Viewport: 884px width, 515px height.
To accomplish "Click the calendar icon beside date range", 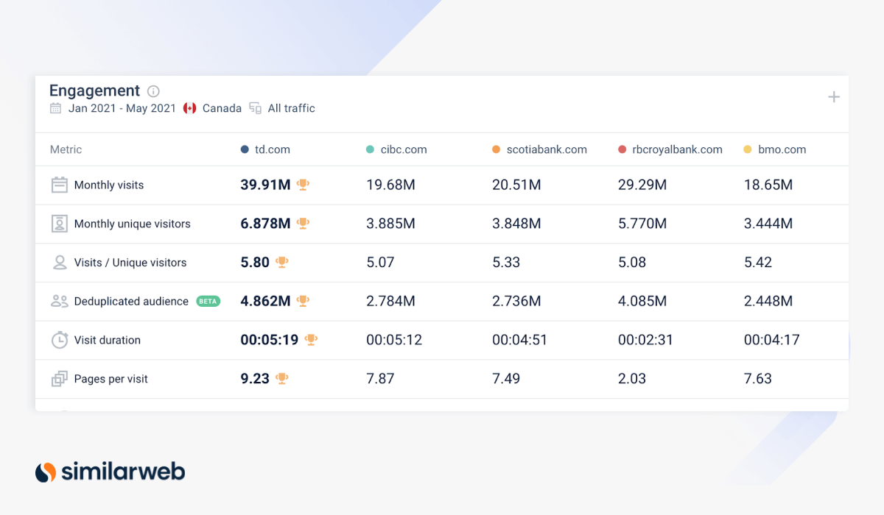I will 56,108.
